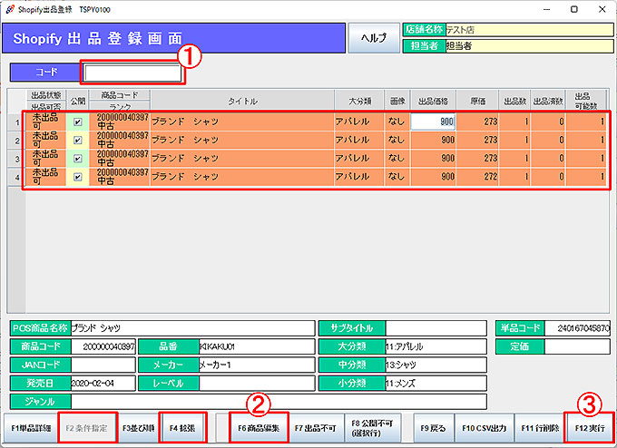Toggle 公開 checkbox in row 3
Screen dimensions: 617x448
[78, 159]
